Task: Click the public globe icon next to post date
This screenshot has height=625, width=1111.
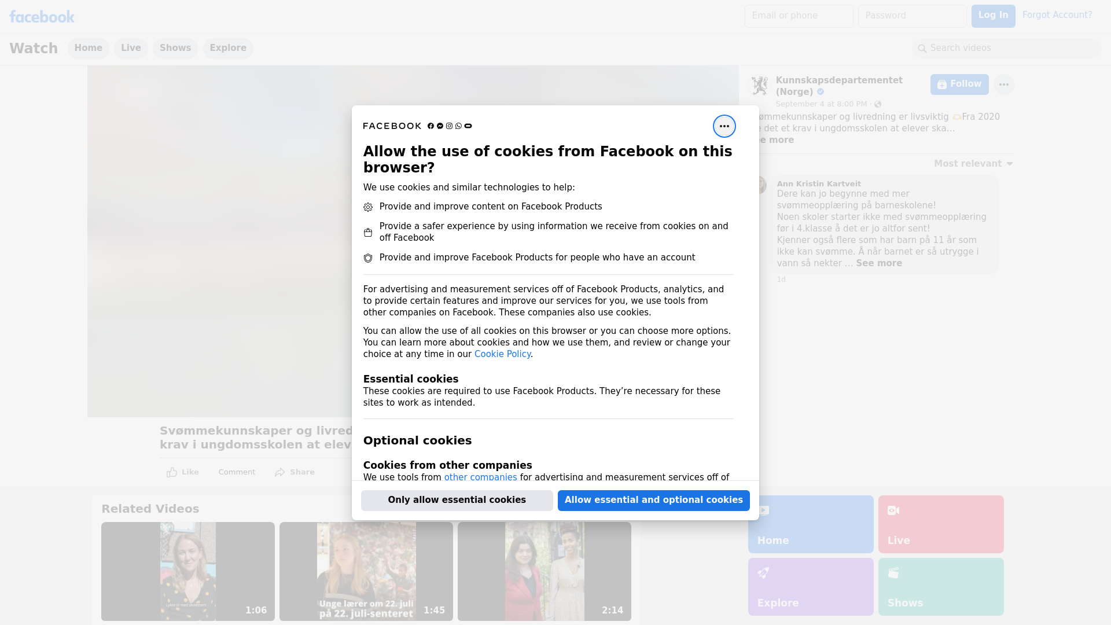Action: 878,104
